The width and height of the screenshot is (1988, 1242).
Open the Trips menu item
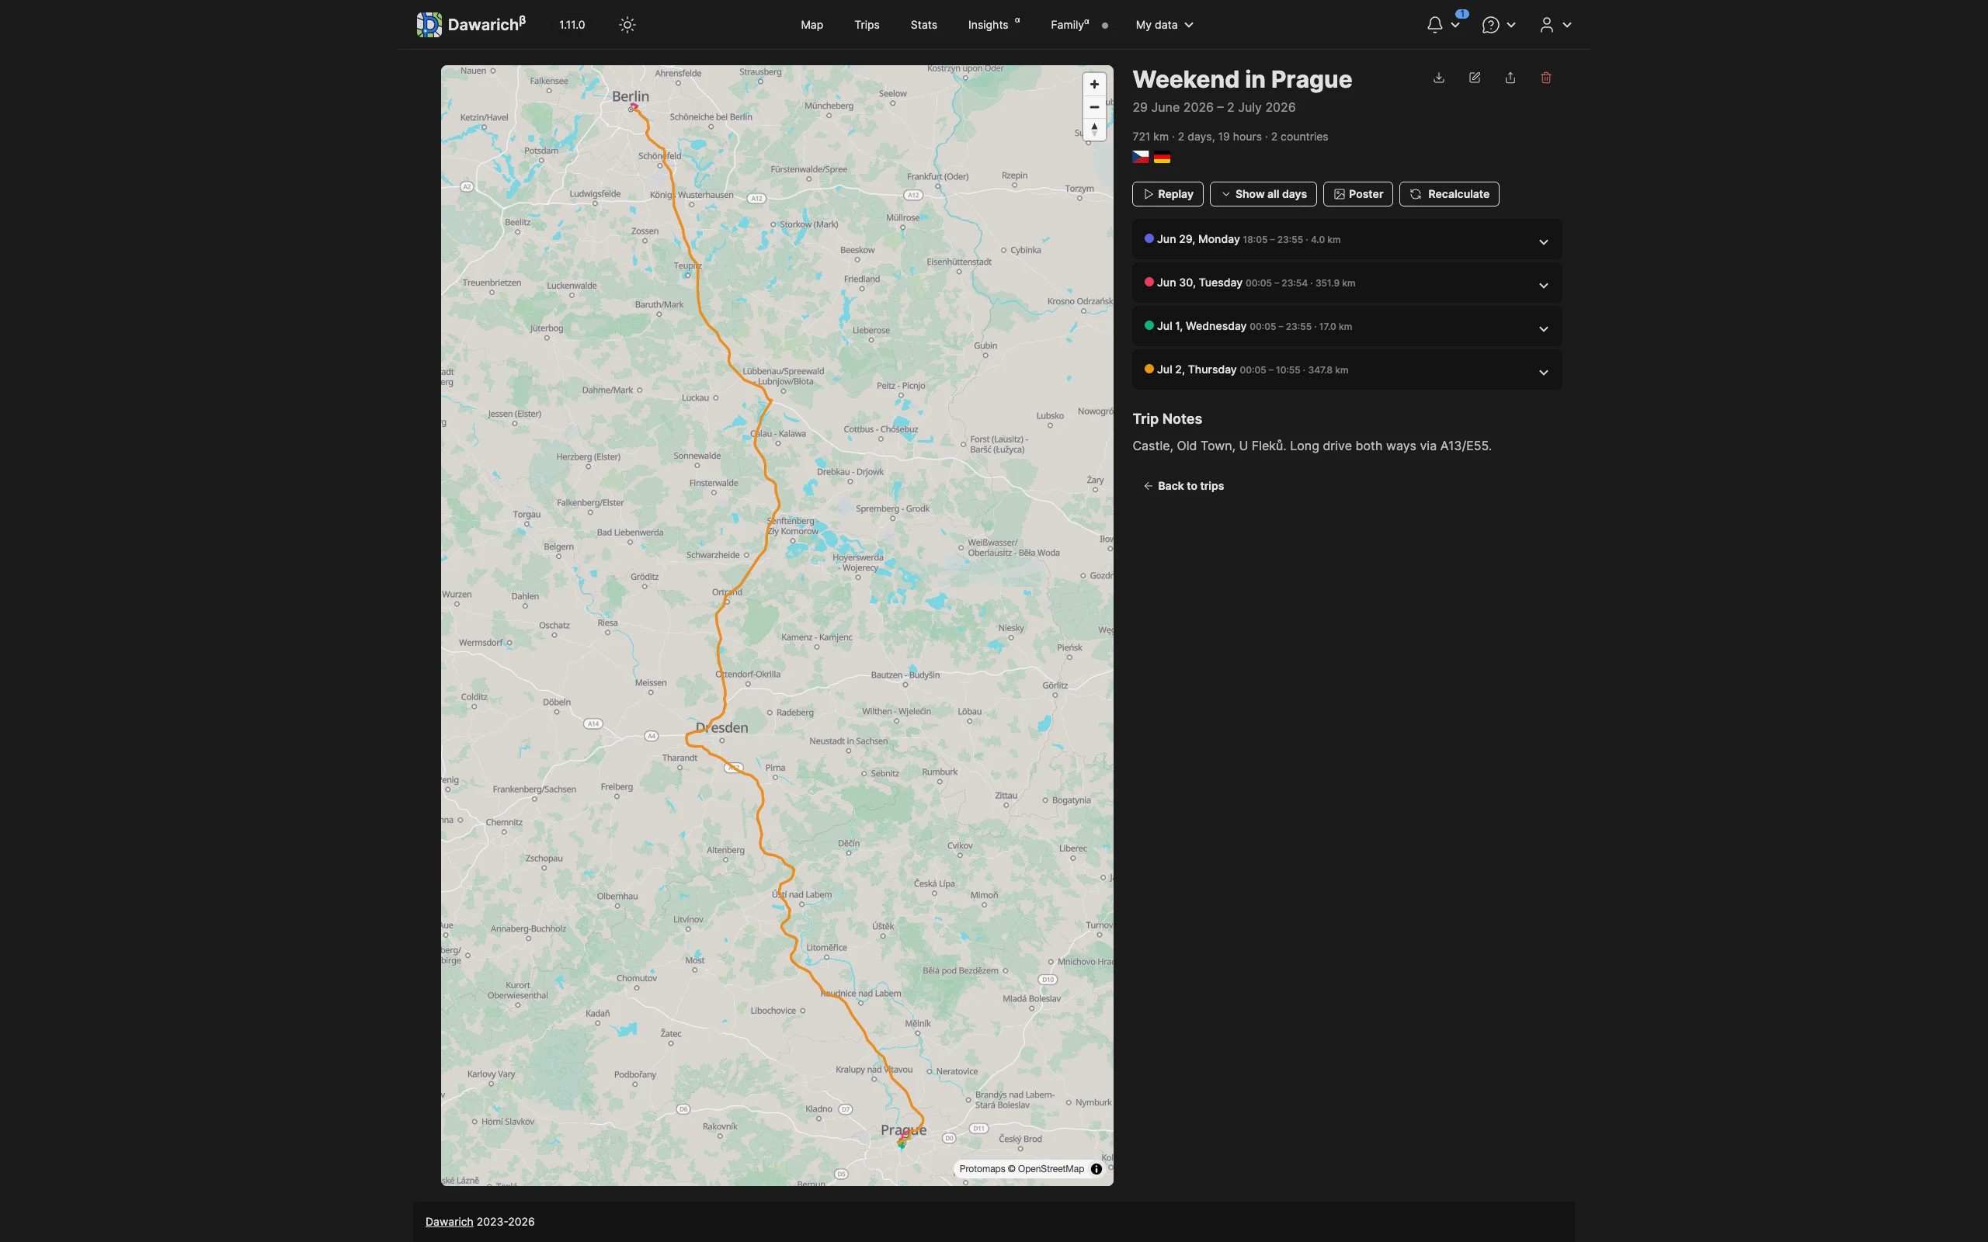tap(867, 25)
